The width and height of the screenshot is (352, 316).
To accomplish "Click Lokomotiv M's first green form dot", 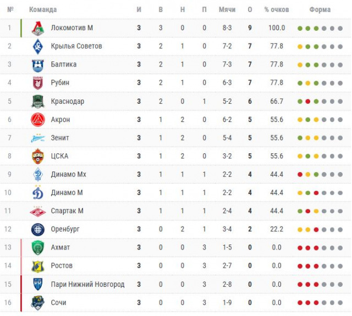I will pyautogui.click(x=300, y=28).
